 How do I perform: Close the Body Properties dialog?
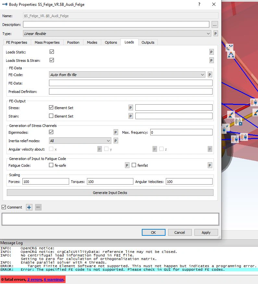pyautogui.click(x=214, y=4)
